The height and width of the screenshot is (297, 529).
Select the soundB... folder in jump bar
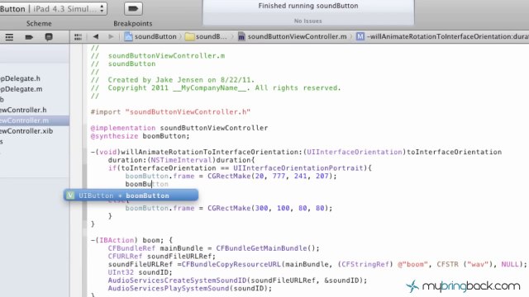coord(206,36)
